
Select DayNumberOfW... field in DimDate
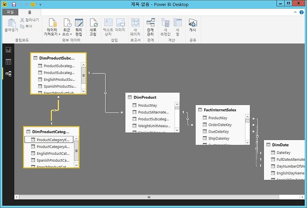(x=287, y=166)
